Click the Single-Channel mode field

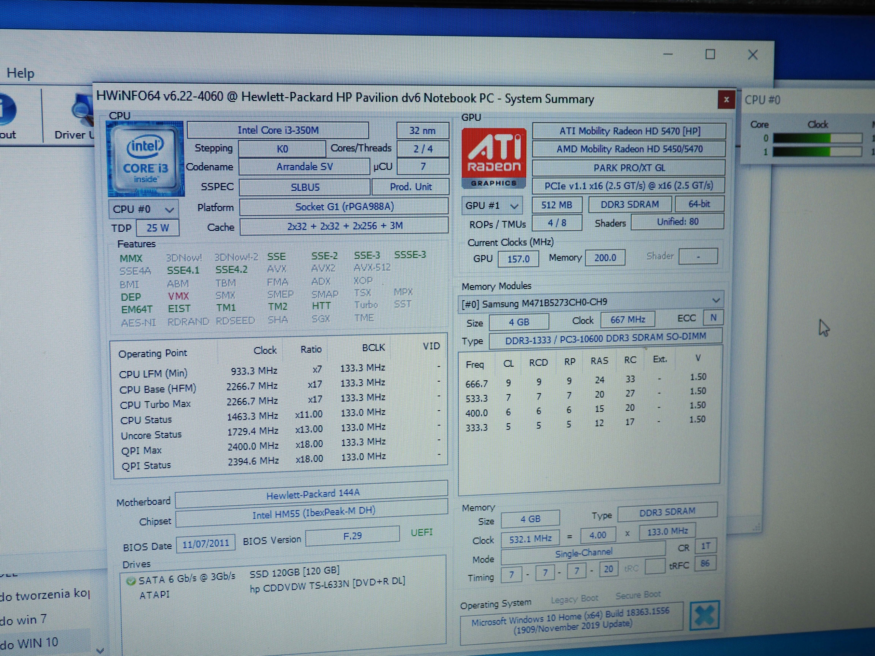click(x=583, y=553)
